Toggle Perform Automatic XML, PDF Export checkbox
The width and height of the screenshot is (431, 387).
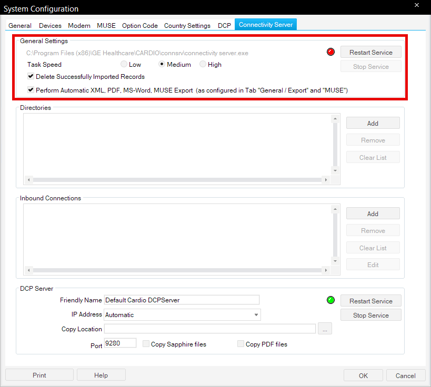(x=31, y=90)
